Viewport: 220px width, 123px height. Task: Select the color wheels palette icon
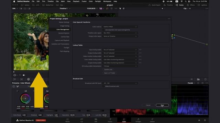[29, 79]
